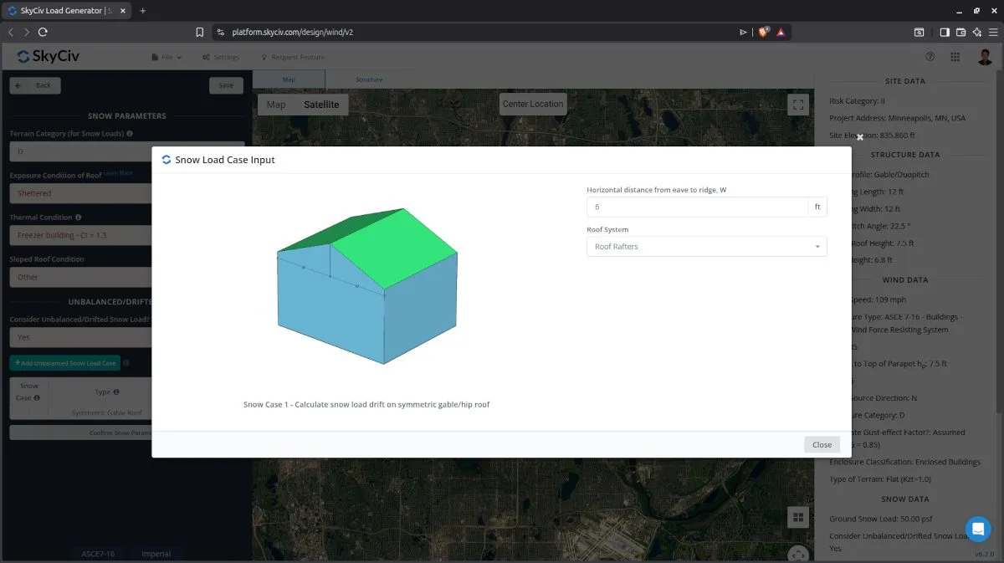
Task: Open the user profile avatar
Action: point(985,57)
